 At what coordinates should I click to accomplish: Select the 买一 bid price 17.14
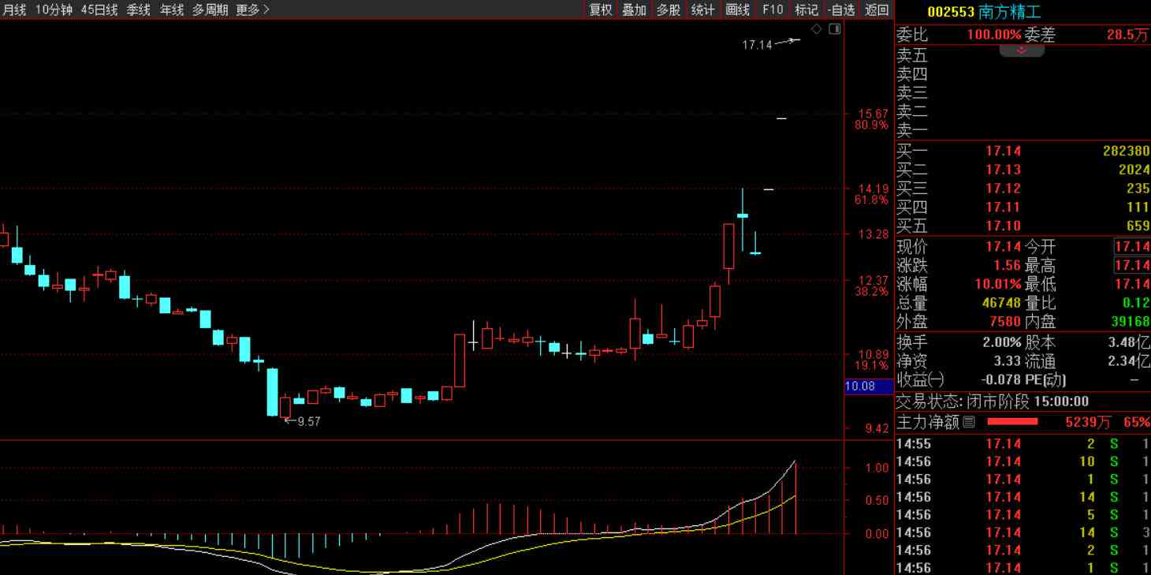click(x=1004, y=151)
